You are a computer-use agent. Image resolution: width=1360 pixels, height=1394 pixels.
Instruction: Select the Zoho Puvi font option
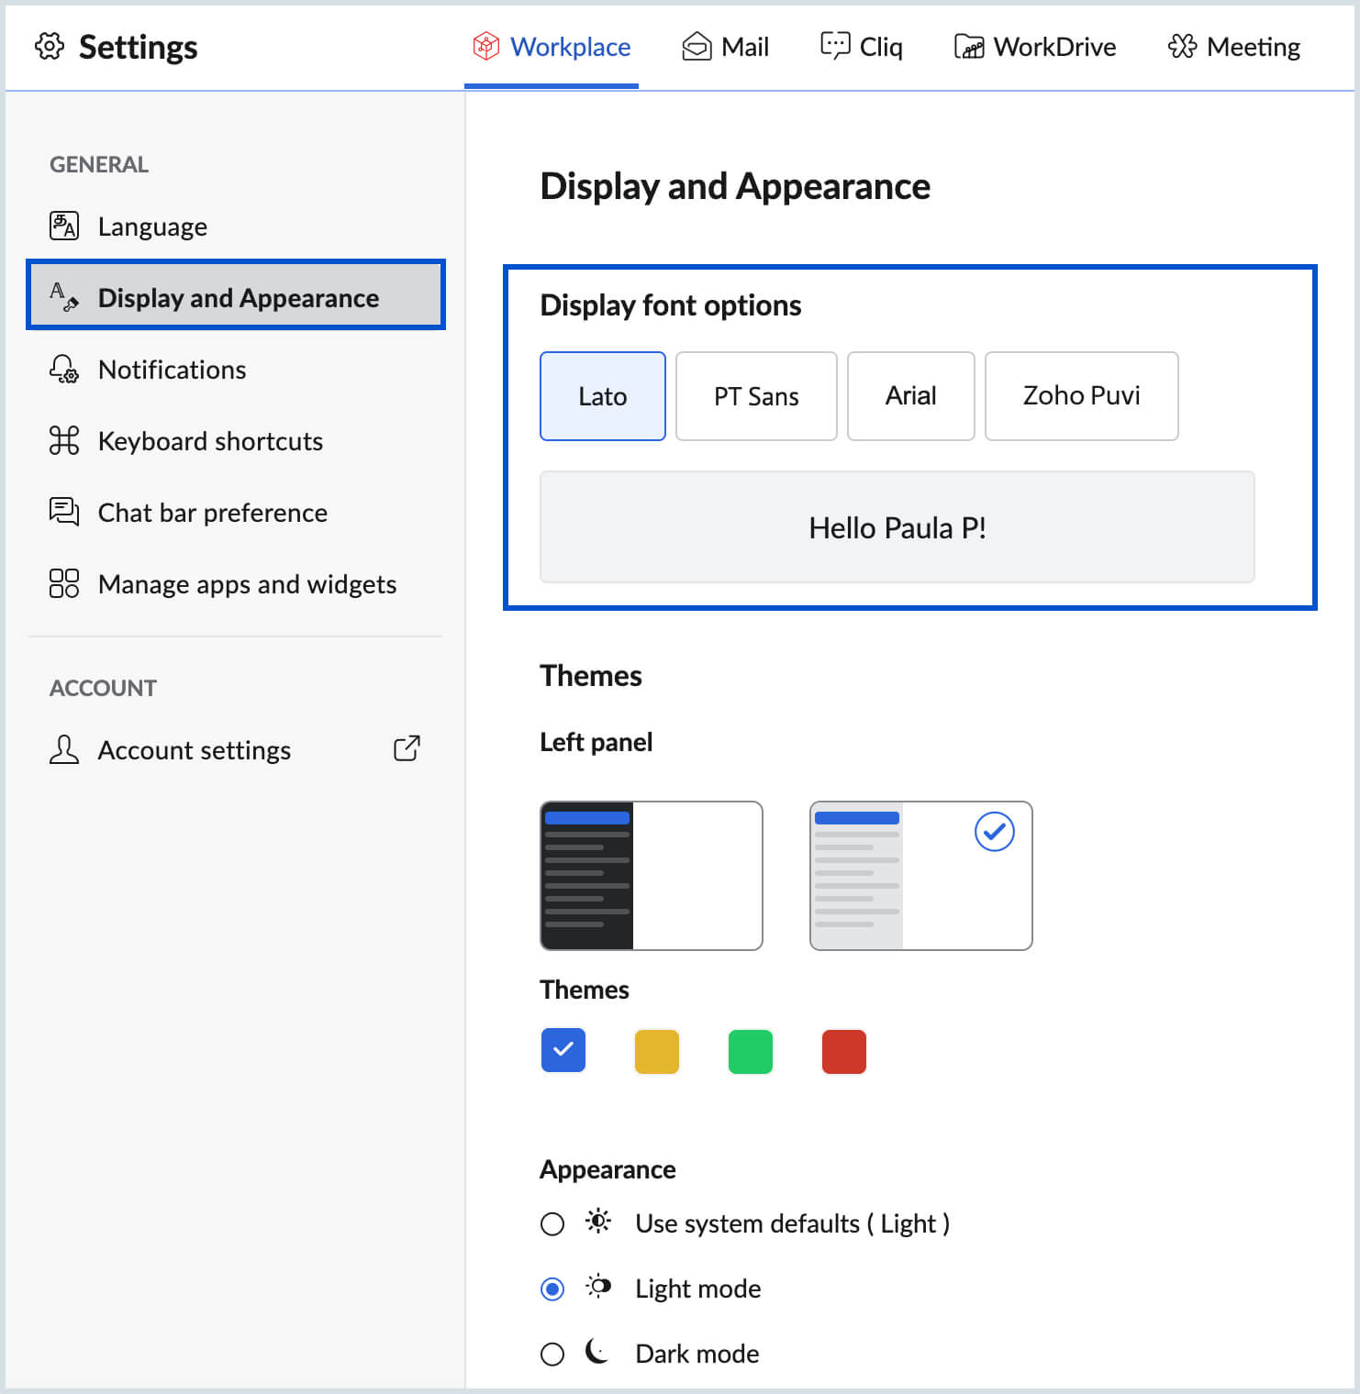tap(1081, 396)
